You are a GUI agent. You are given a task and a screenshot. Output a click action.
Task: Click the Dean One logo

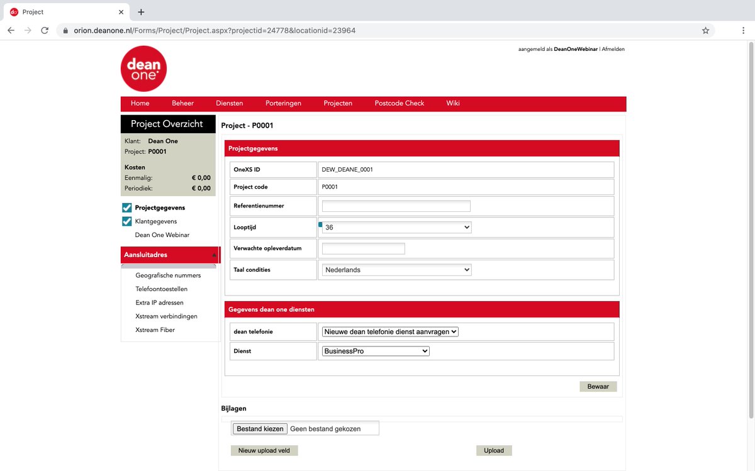click(143, 69)
